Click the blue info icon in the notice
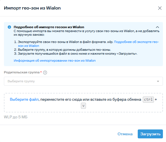 pyautogui.click(x=9, y=27)
